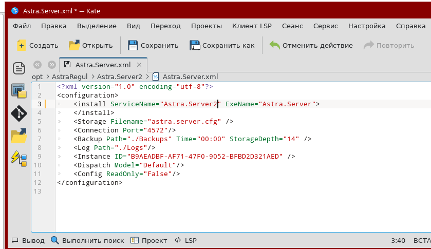Expand the opt breadcrumb segment
The height and width of the screenshot is (249, 431).
pos(38,76)
